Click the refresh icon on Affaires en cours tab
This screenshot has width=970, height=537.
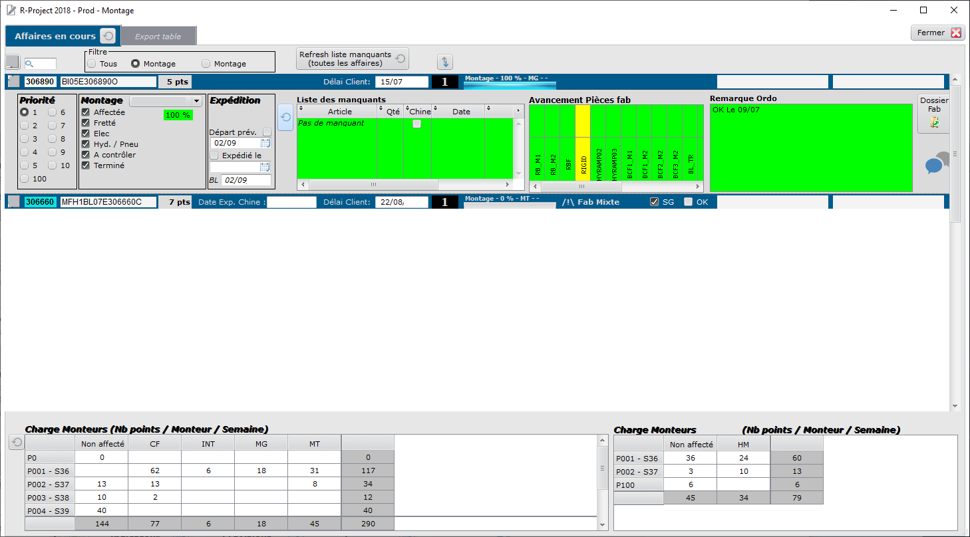coord(108,36)
